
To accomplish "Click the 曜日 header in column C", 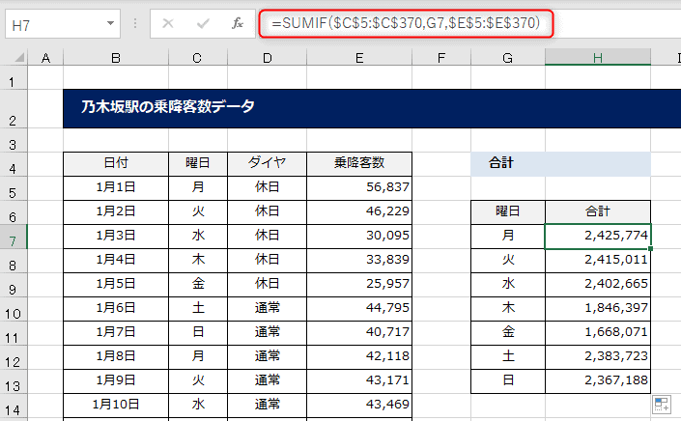I will pyautogui.click(x=198, y=164).
